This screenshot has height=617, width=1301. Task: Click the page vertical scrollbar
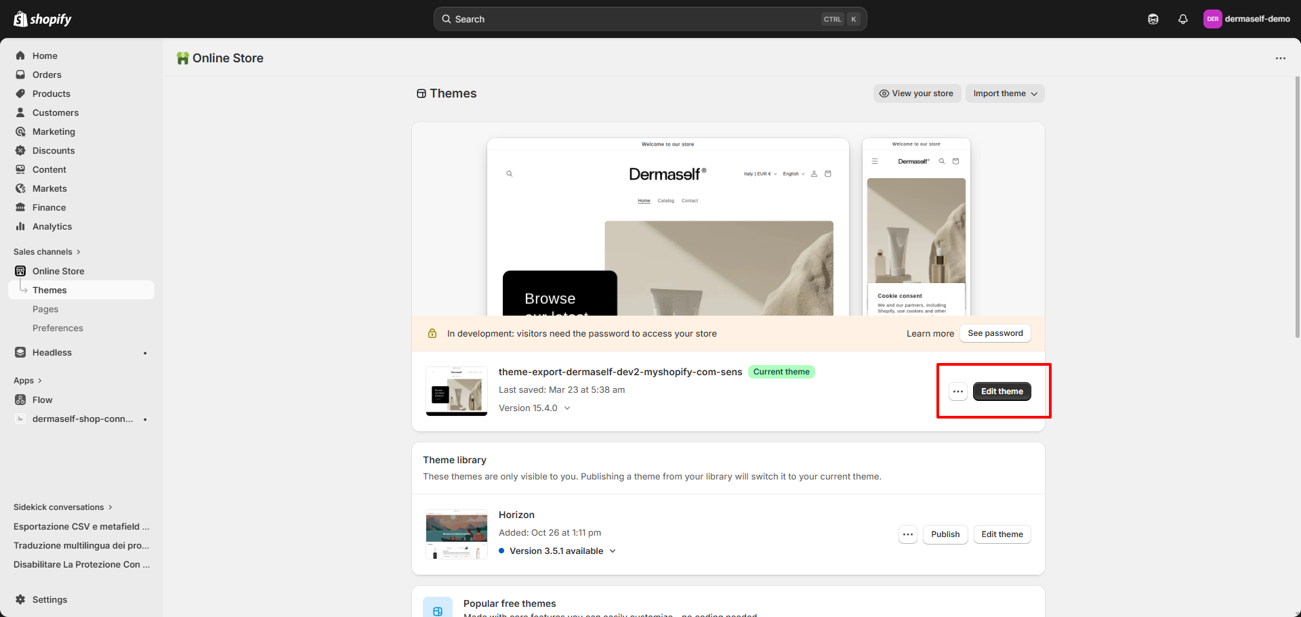point(1298,207)
